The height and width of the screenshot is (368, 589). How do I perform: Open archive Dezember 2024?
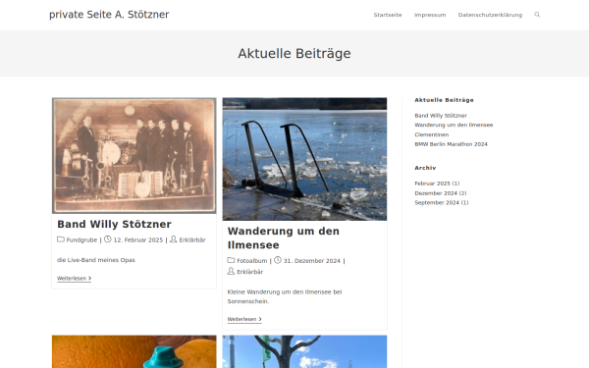(x=436, y=193)
